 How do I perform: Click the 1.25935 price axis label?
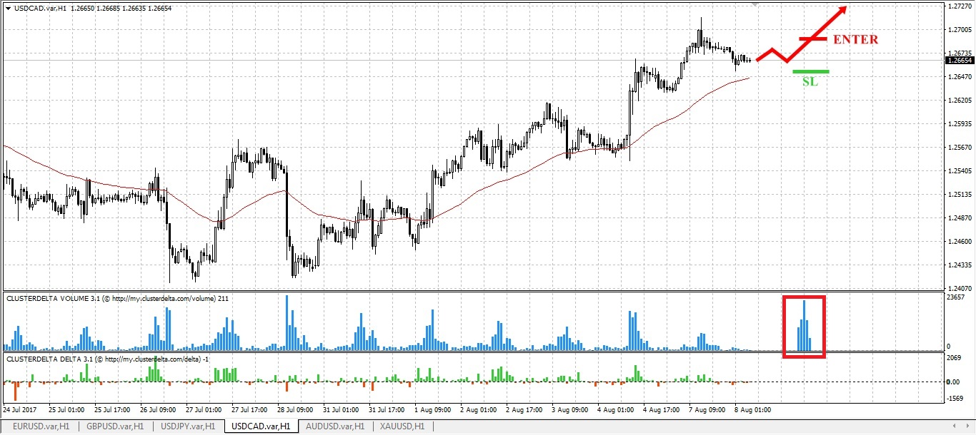click(x=959, y=124)
